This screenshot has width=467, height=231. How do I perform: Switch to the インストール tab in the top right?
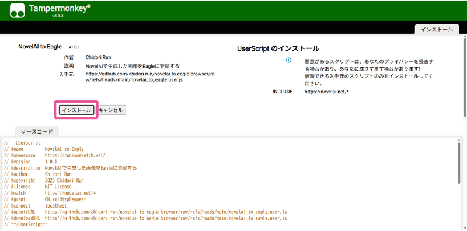coord(437,30)
